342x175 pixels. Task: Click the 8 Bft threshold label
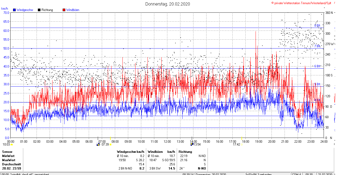[x=317, y=26]
